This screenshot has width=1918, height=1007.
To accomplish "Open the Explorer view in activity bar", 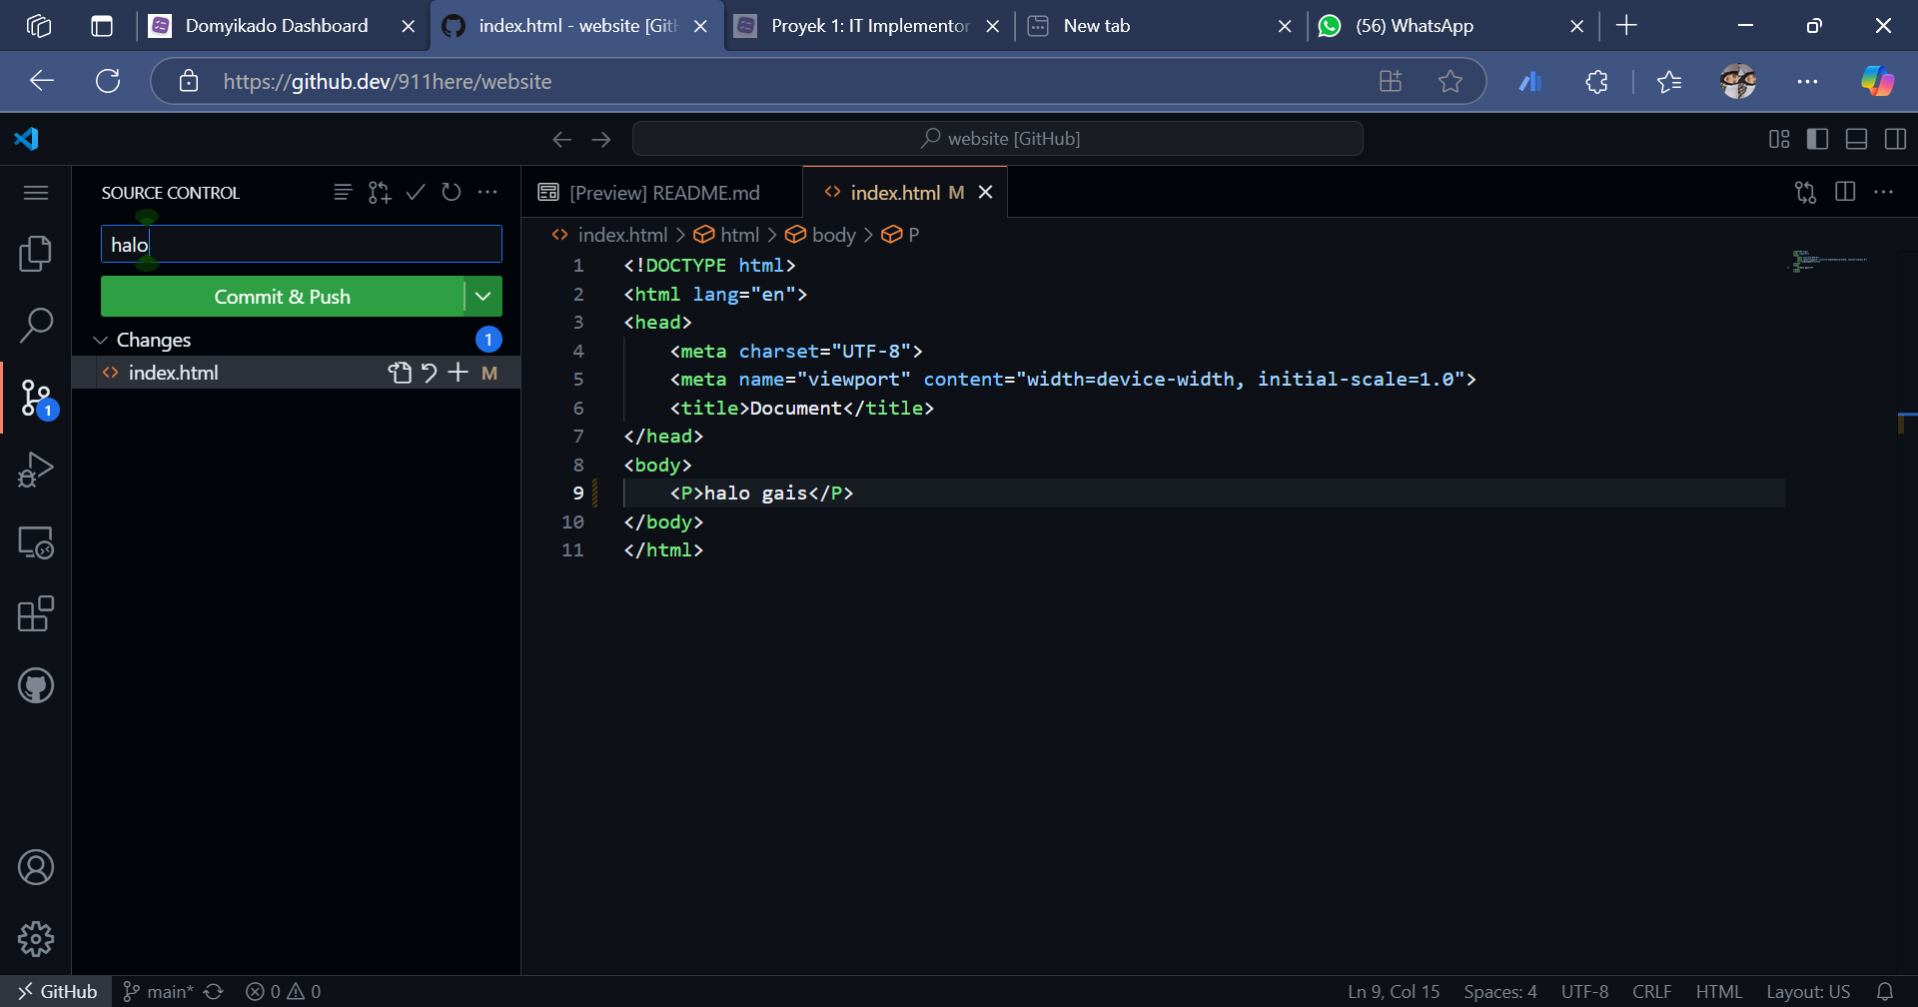I will [36, 254].
